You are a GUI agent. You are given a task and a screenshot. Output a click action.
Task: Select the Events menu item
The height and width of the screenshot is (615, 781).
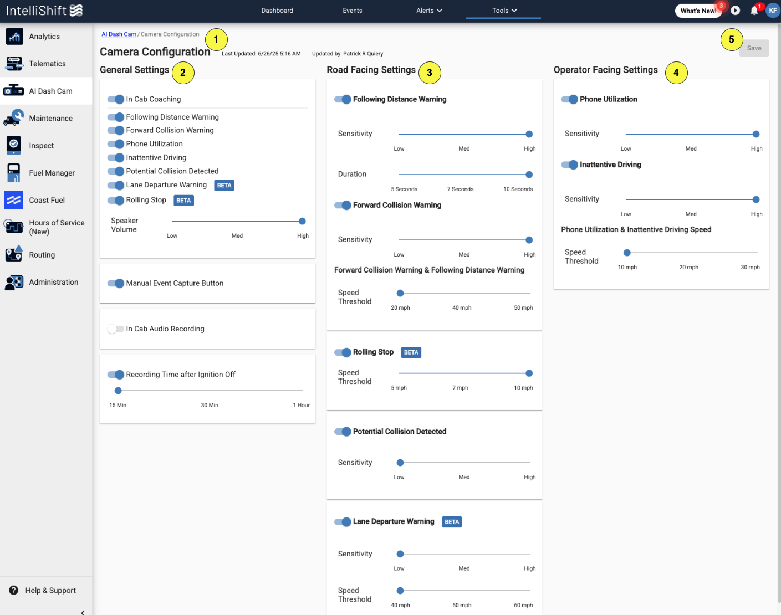click(352, 10)
